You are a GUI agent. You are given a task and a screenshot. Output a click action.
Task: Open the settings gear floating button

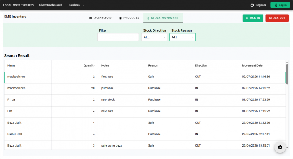280,147
